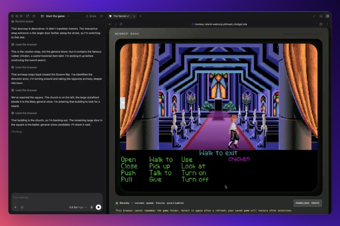Click the Walk to exit sentence line
Image resolution: width=340 pixels, height=226 pixels.
click(219, 153)
